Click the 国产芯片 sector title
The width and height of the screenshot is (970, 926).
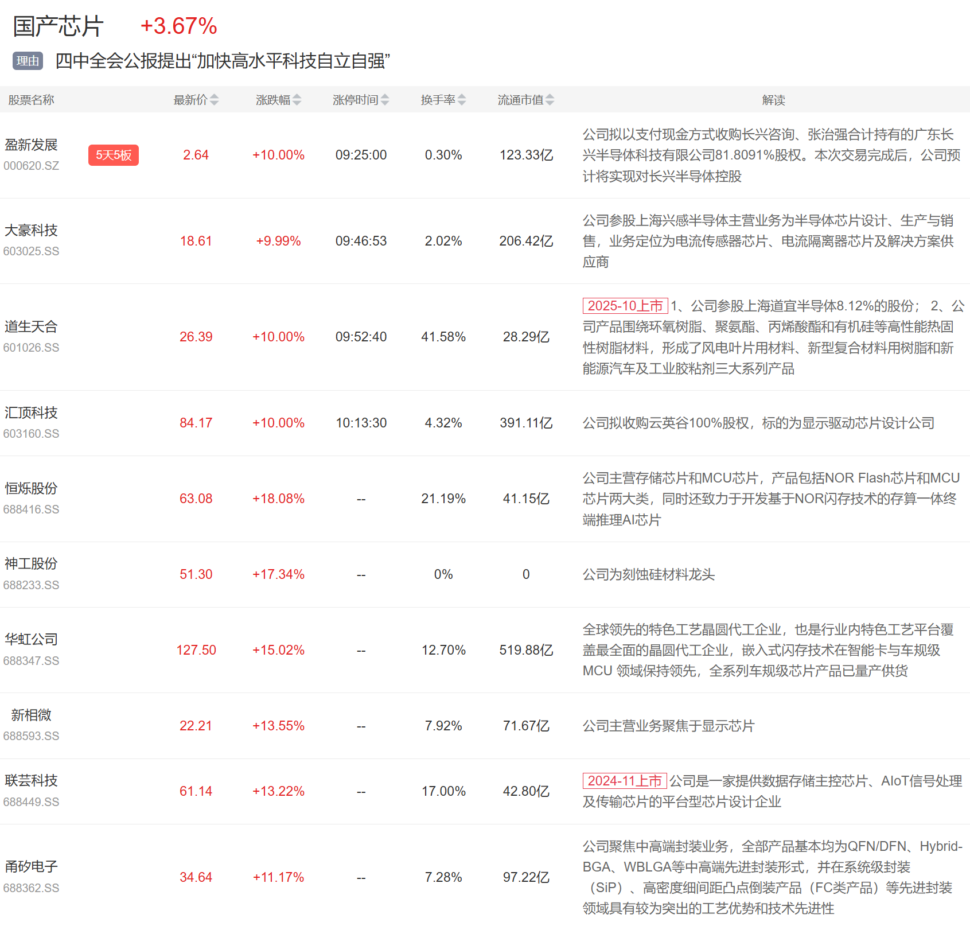point(58,26)
